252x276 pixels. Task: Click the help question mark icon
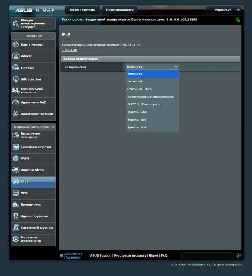coord(61,256)
